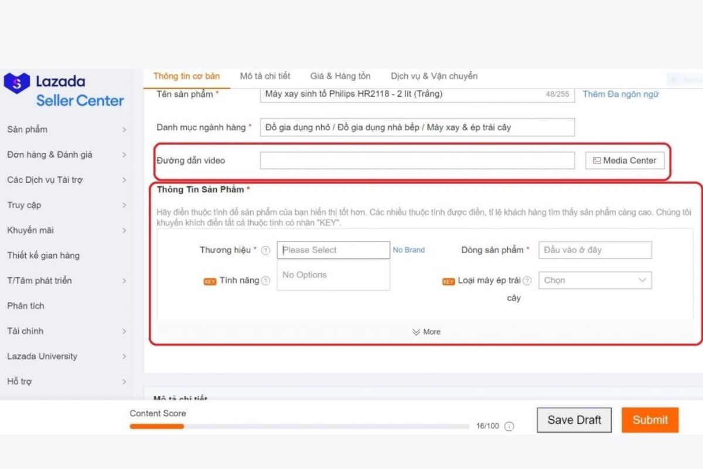The image size is (703, 469).
Task: Click the Thương hiệu help question icon
Action: (x=265, y=250)
